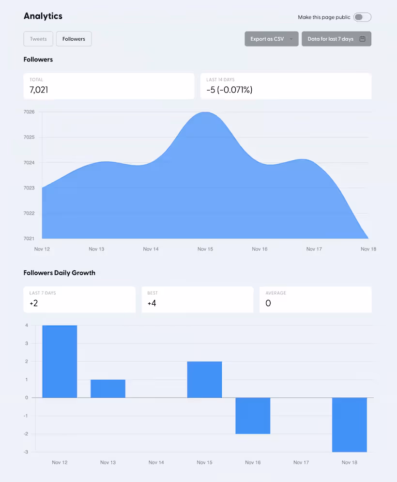397x482 pixels.
Task: Open the "Data for last 7 days" selector
Action: point(336,39)
